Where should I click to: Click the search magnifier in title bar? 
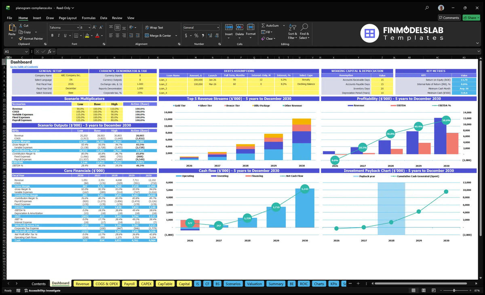click(x=427, y=8)
